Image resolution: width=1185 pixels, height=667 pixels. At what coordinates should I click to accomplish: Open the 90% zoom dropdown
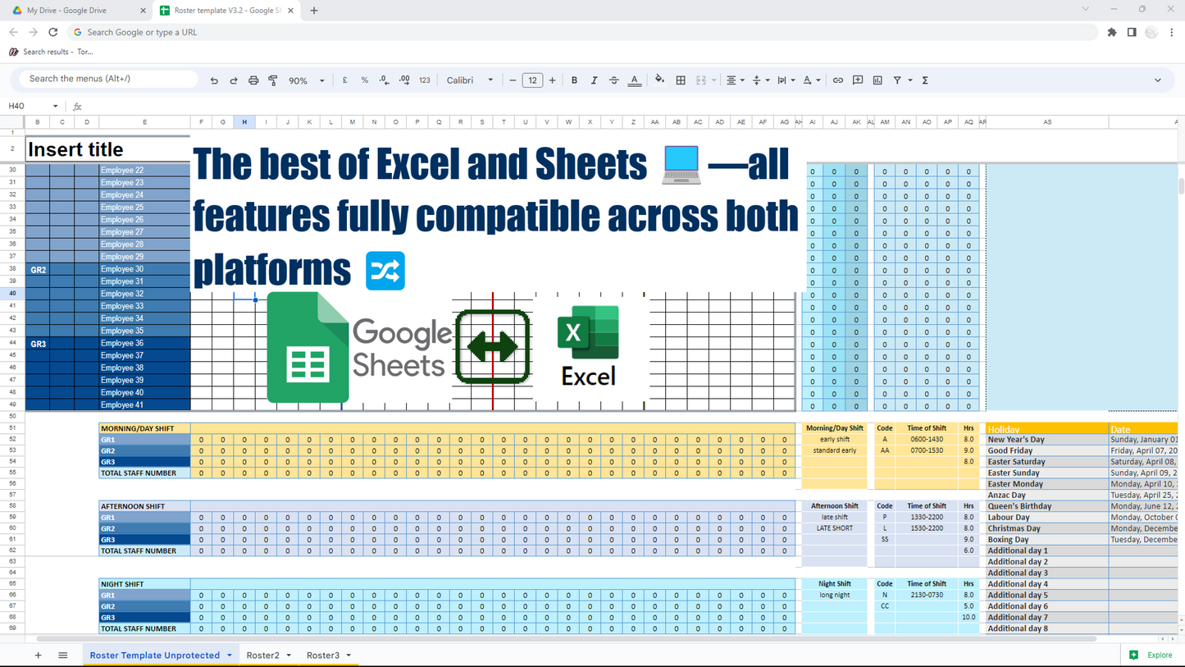[x=306, y=80]
